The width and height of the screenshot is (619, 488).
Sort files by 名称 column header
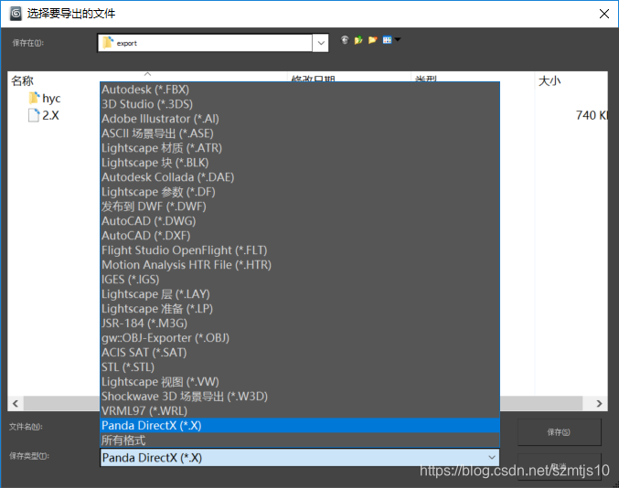[x=22, y=80]
